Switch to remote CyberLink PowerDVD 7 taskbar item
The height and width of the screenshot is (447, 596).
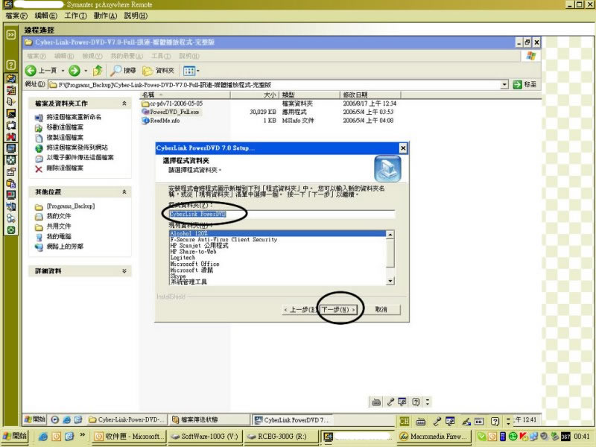(292, 420)
